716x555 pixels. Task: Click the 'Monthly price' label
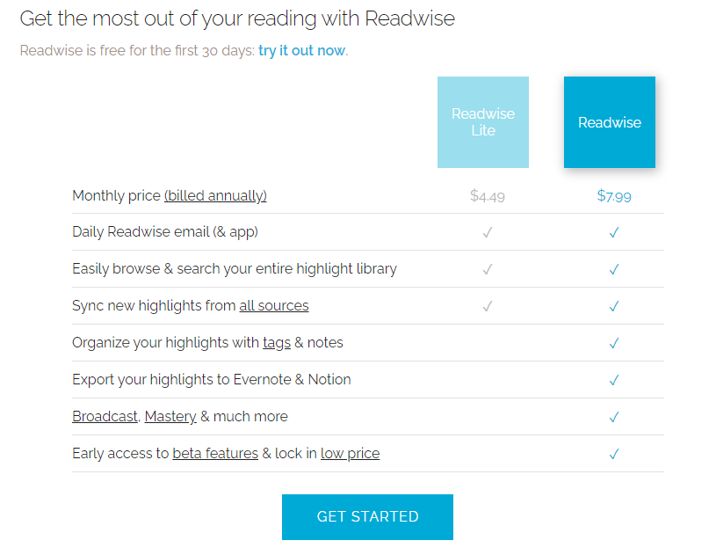click(x=116, y=195)
